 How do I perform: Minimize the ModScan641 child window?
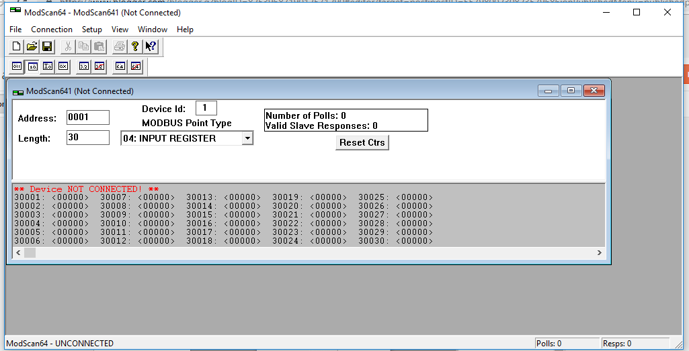pos(549,91)
